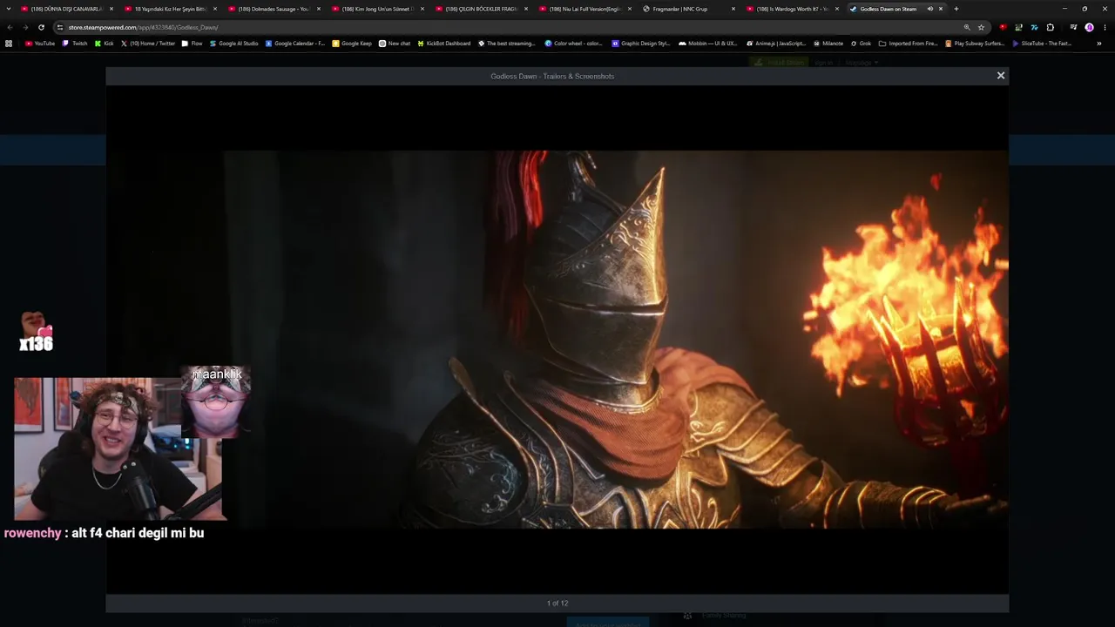1115x627 pixels.
Task: Open the Kick bookmark
Action: click(105, 44)
